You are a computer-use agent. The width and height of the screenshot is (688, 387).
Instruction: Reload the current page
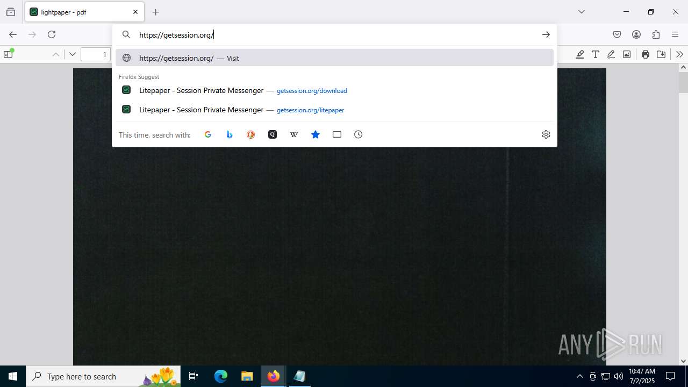52,34
